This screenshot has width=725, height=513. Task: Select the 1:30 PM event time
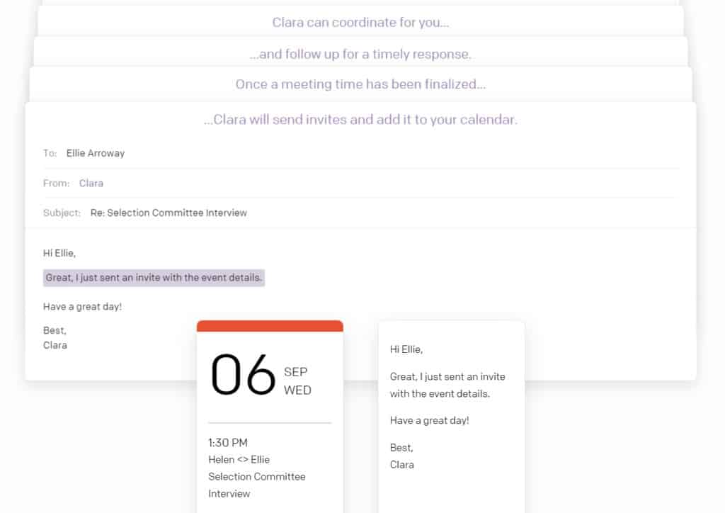coord(228,443)
